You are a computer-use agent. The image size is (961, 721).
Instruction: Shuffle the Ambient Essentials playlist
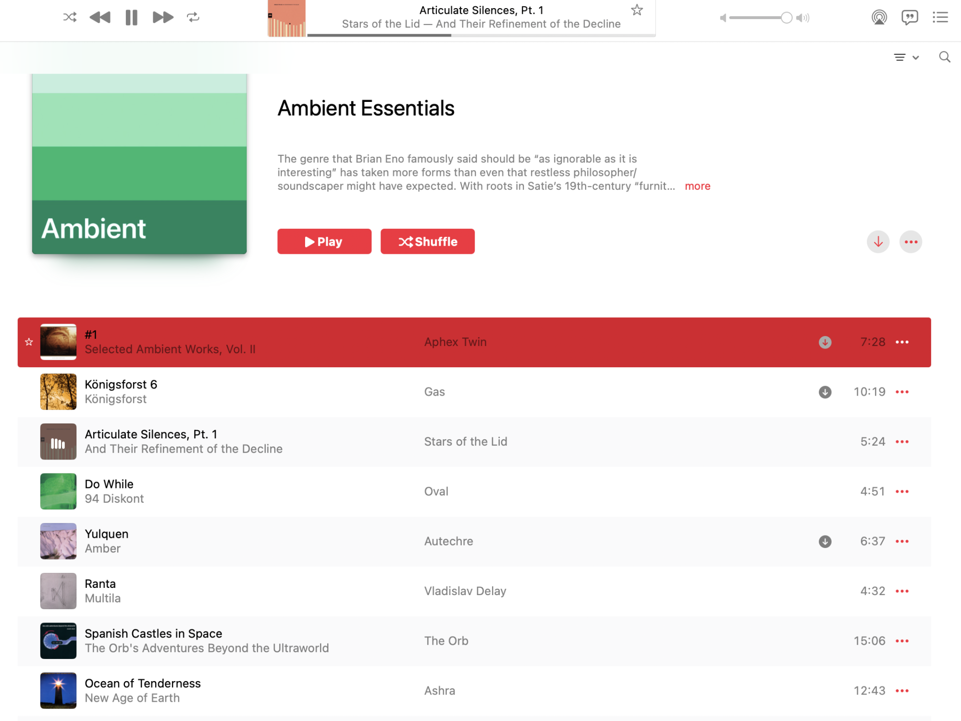pyautogui.click(x=428, y=241)
